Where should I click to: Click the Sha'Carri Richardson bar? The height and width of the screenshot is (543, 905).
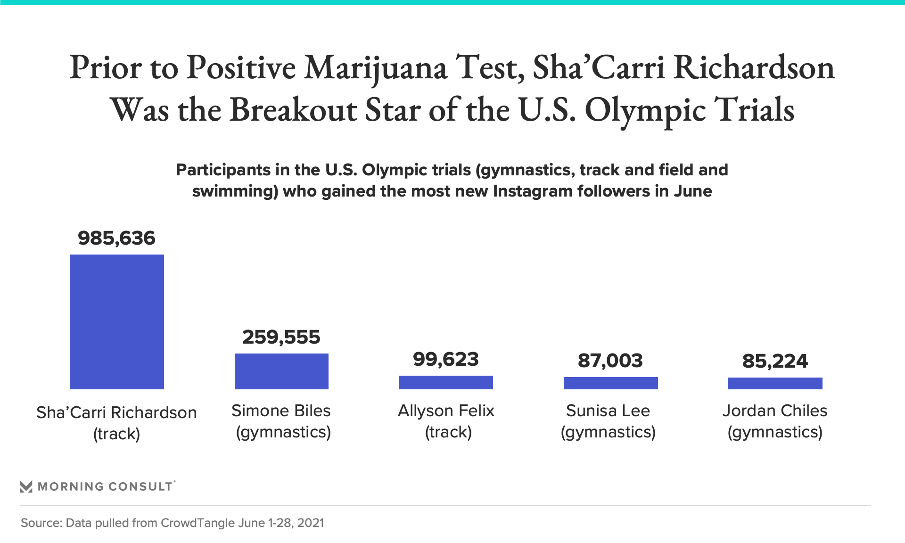[x=117, y=322]
